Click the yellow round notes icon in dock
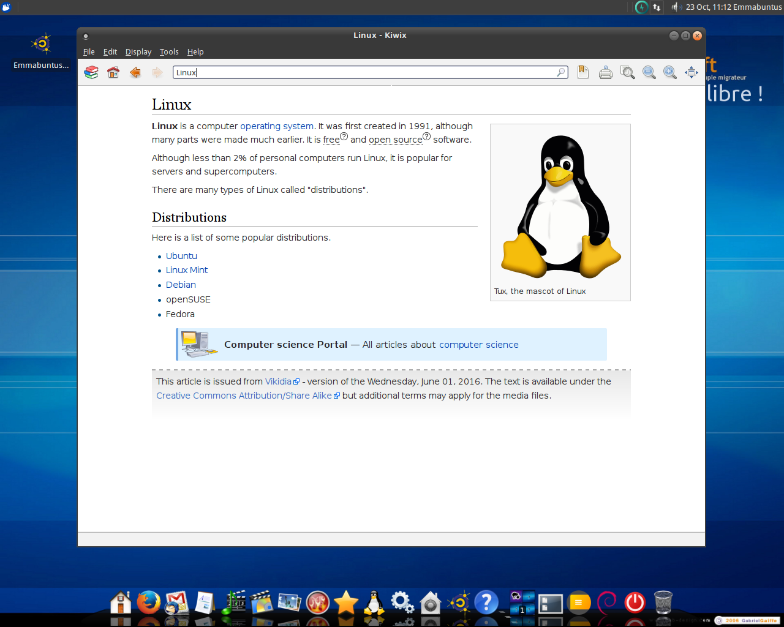 click(x=579, y=603)
